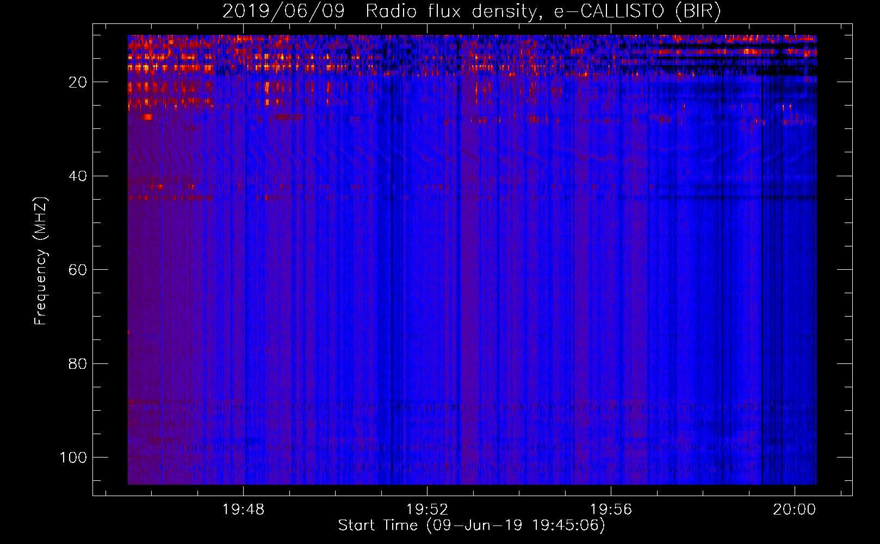This screenshot has height=544, width=880.
Task: Click the '19:48' time axis label
Action: coord(244,509)
